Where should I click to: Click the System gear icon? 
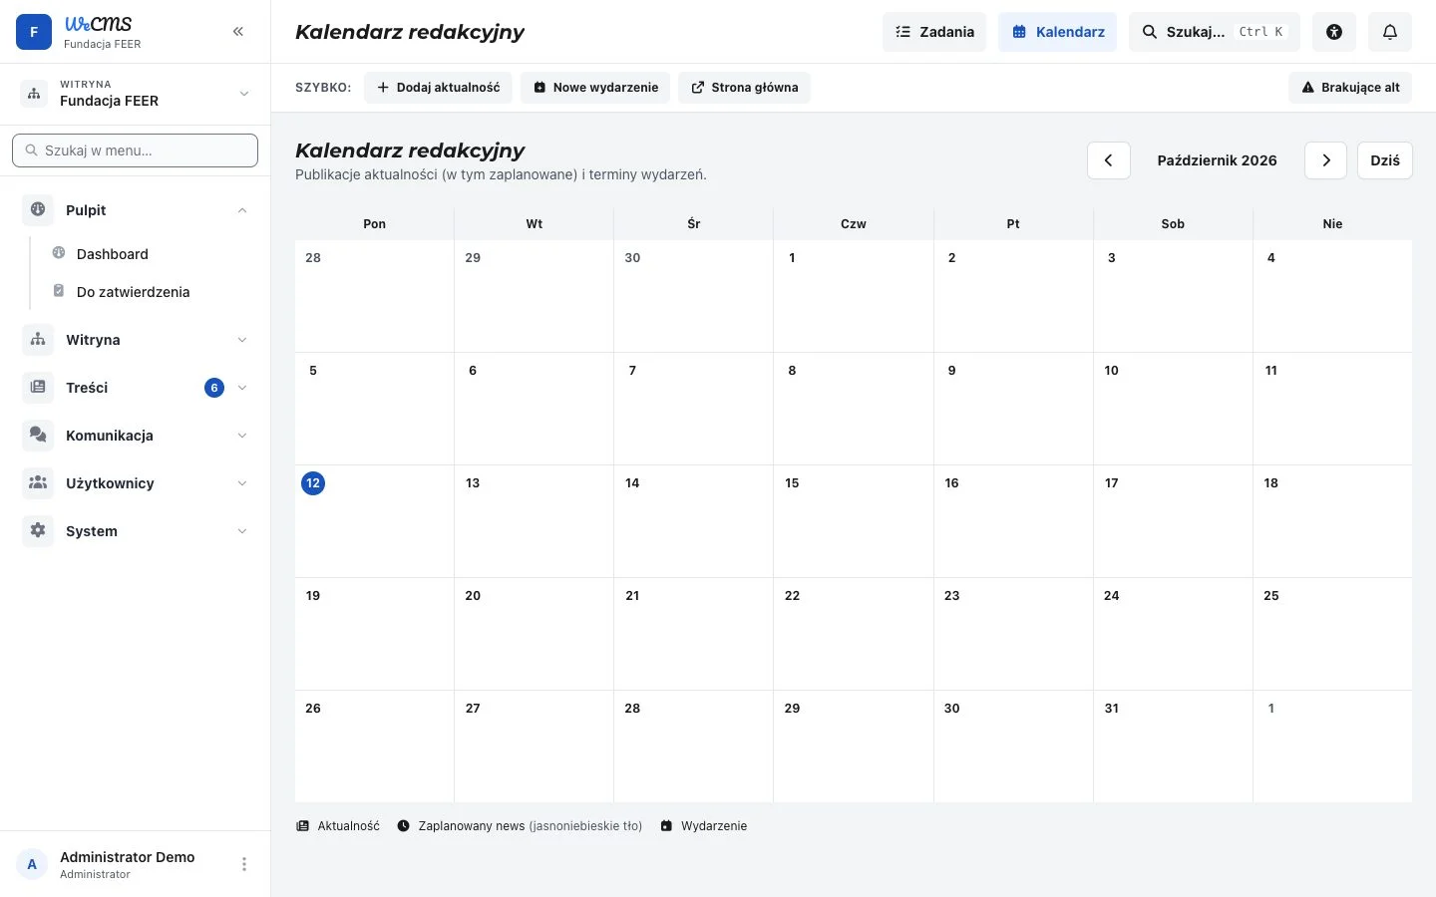(38, 531)
